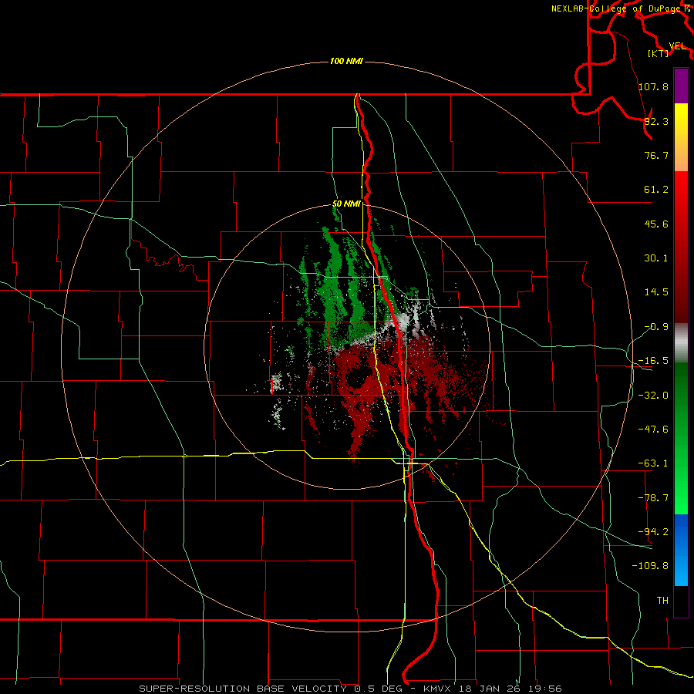
Task: Pick the gray near-zero segment of scale
Action: tap(681, 343)
